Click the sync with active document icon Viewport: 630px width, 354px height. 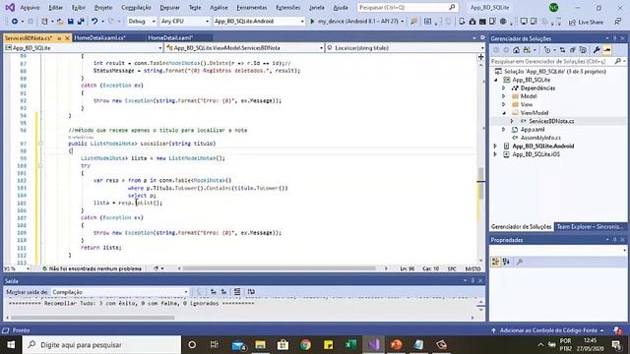pos(562,50)
